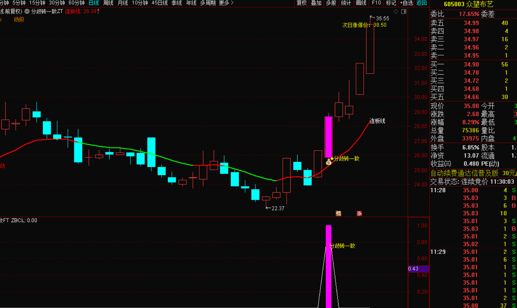Click the red 涨 marker icon
This screenshot has width=517, height=308.
pyautogui.click(x=359, y=214)
